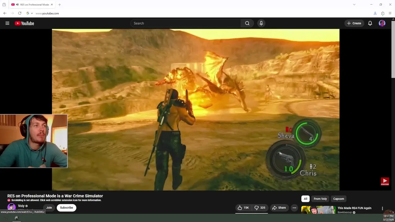The image size is (395, 222).
Task: Subscribe to the Voiy channel
Action: pos(66,208)
